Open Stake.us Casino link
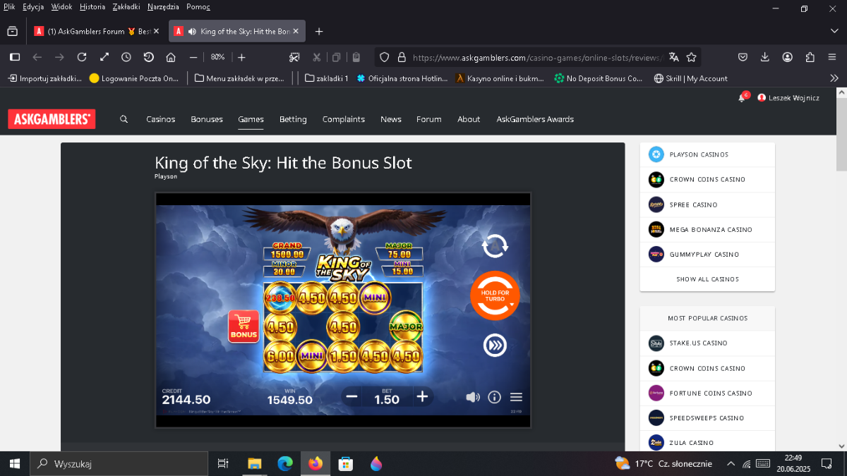 pos(707,343)
